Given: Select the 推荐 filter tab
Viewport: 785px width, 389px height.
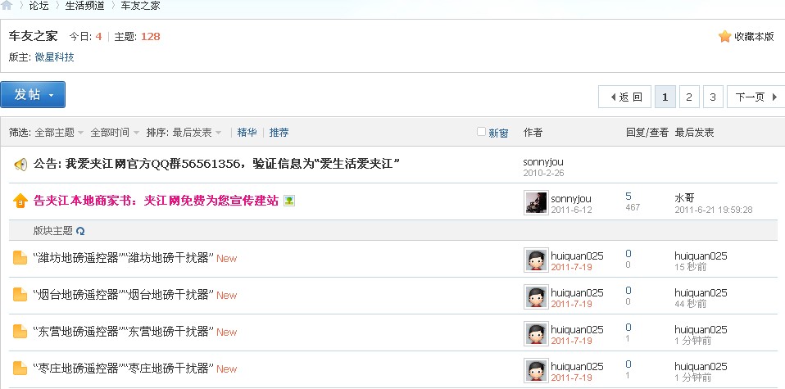Looking at the screenshot, I should pos(279,133).
